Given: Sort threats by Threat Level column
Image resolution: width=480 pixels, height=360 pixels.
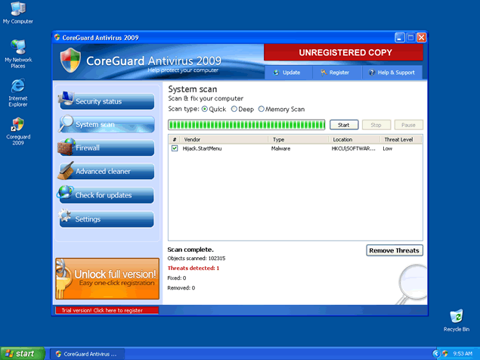Looking at the screenshot, I should pyautogui.click(x=398, y=140).
